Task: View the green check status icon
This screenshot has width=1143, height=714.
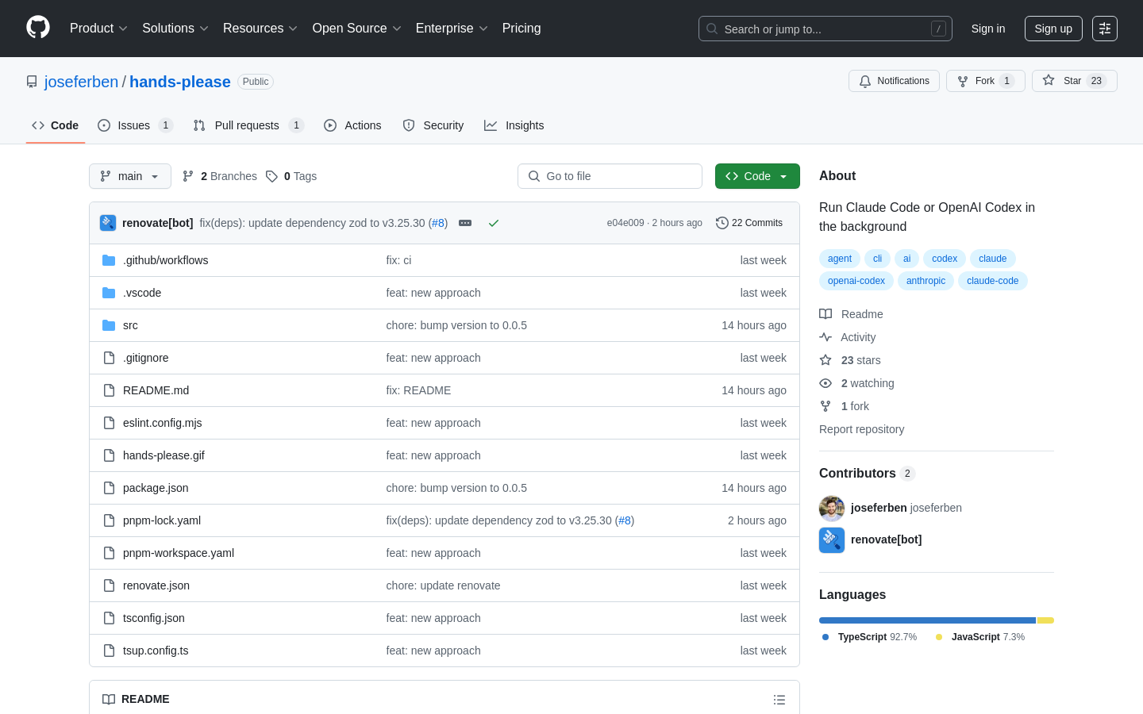Action: coord(494,223)
